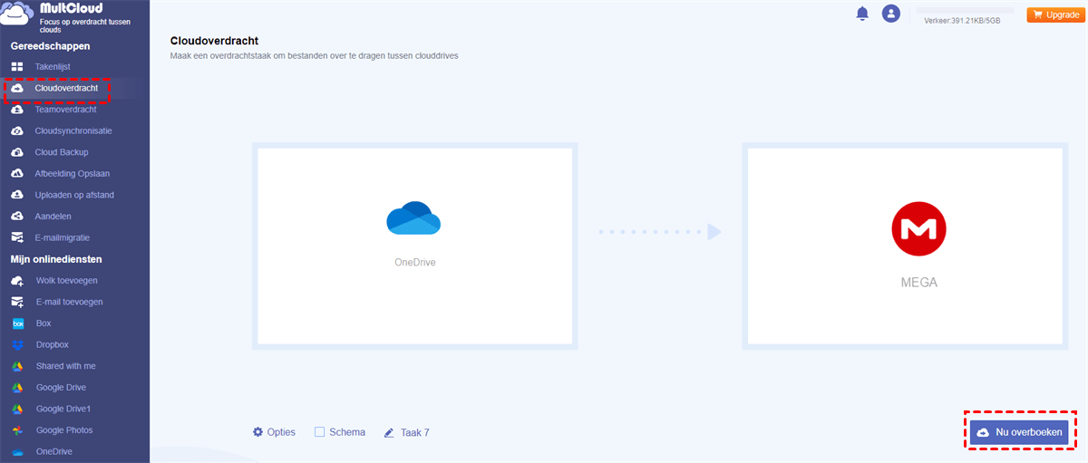The height and width of the screenshot is (463, 1088).
Task: Click the Google Photos label
Action: (64, 430)
